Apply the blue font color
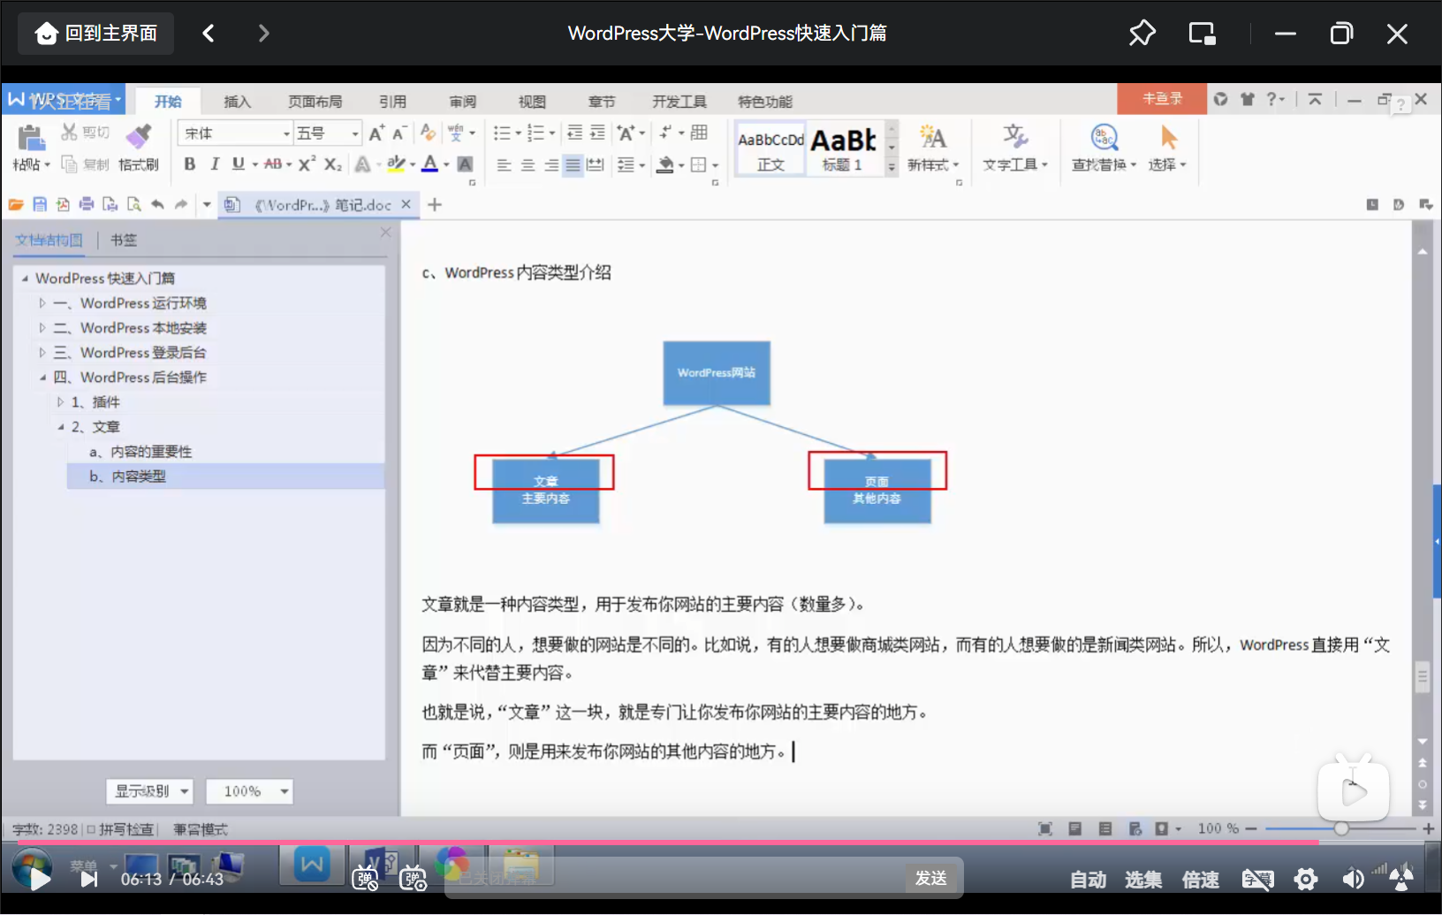This screenshot has width=1442, height=915. point(430,164)
